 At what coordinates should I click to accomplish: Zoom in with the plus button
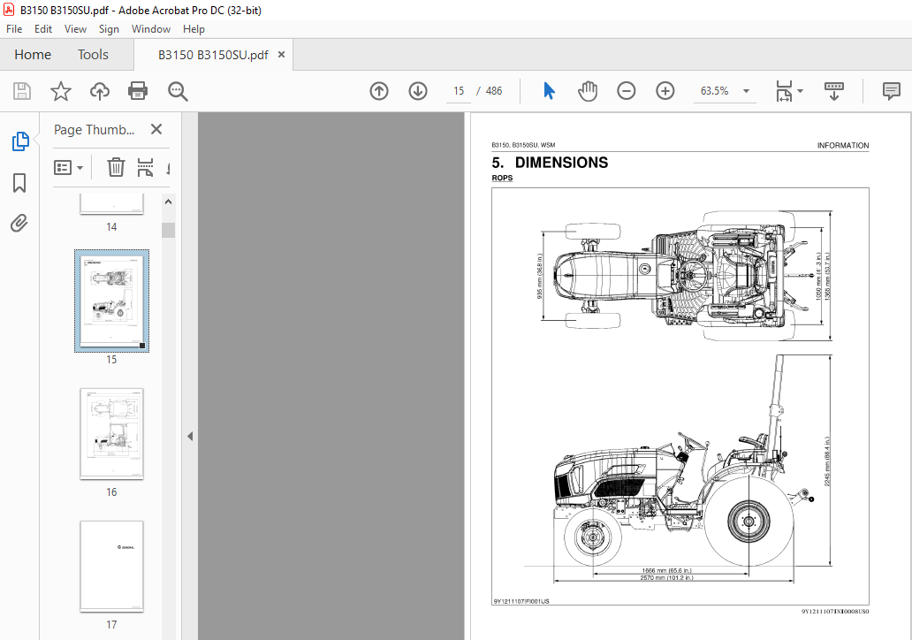click(665, 91)
